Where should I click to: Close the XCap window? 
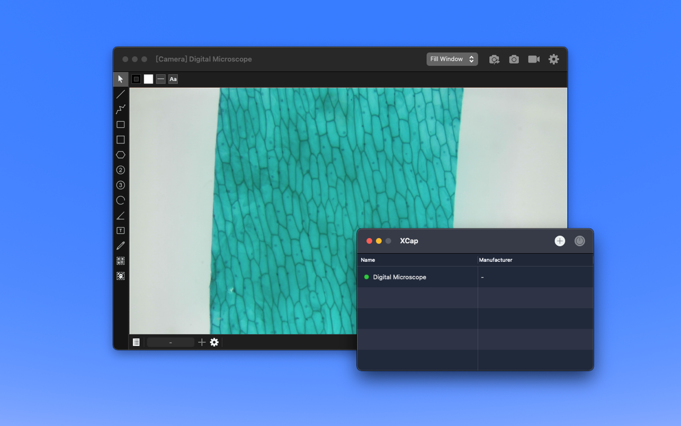pos(369,241)
